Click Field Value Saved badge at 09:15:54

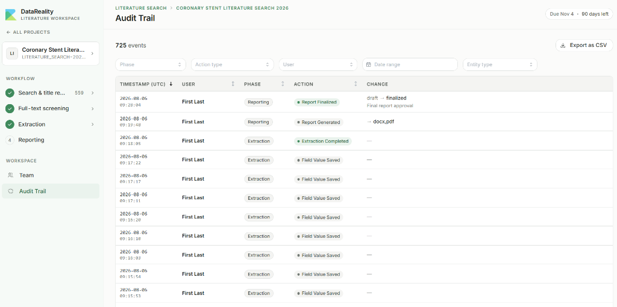(318, 274)
